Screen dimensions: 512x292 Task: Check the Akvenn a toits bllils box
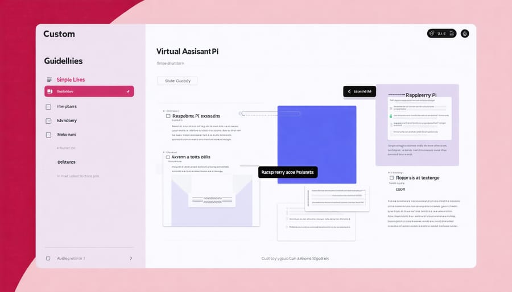pyautogui.click(x=168, y=157)
